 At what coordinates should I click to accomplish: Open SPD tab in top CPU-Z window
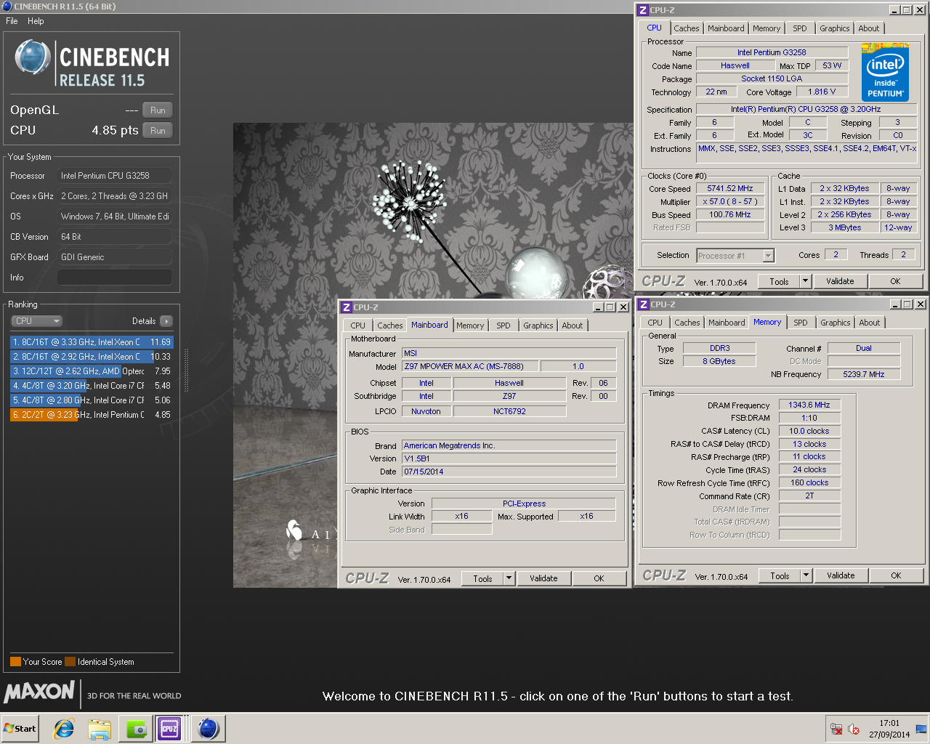pyautogui.click(x=800, y=28)
